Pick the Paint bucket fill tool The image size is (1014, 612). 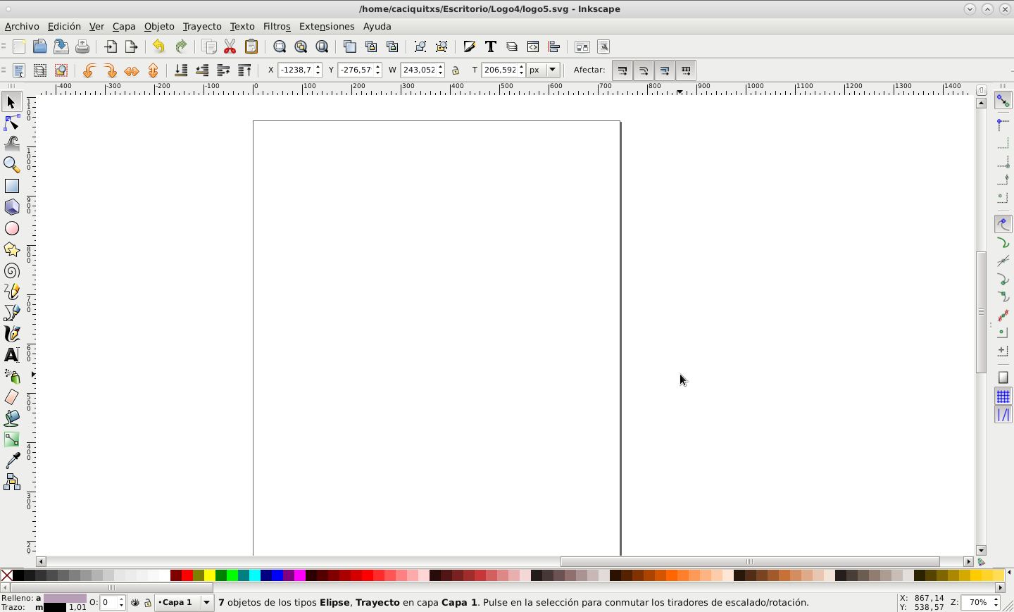pos(12,418)
